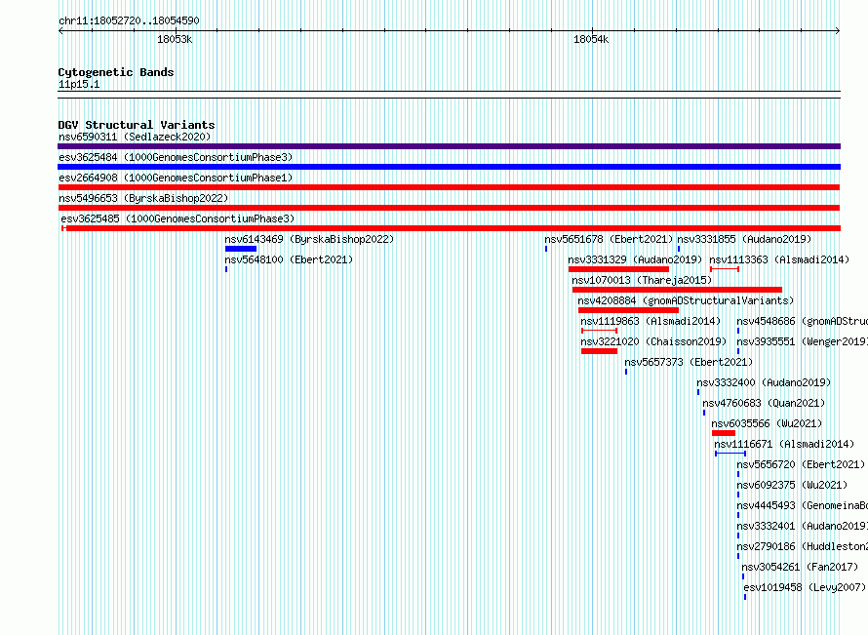This screenshot has height=635, width=868.
Task: Click the DGV Structural Variants track title
Action: pos(137,125)
